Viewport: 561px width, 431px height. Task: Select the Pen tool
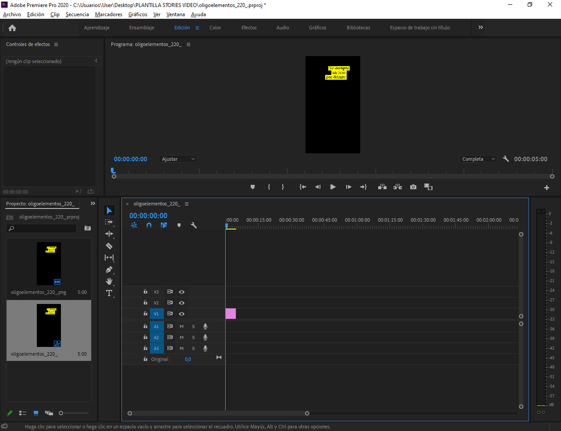(x=109, y=269)
